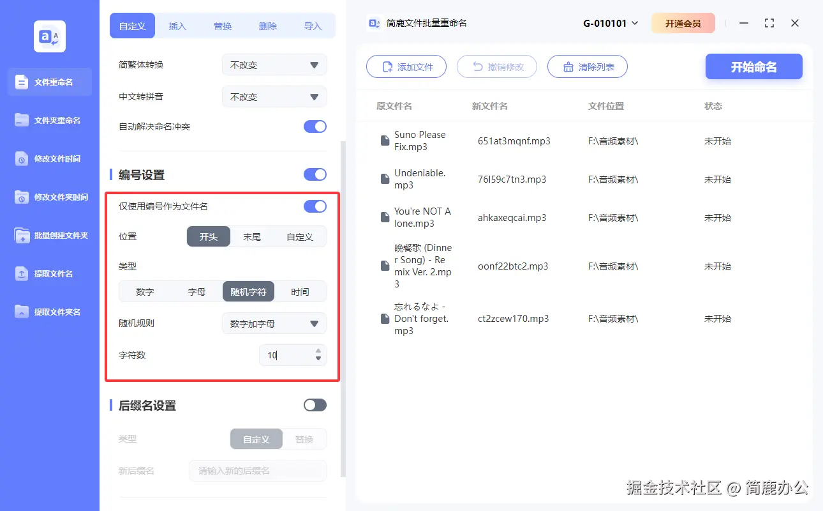823x511 pixels.
Task: Click the settings panel scrollbar
Action: coord(343,309)
